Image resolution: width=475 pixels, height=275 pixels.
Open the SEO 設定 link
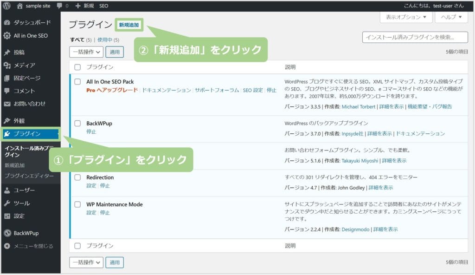tap(253, 90)
